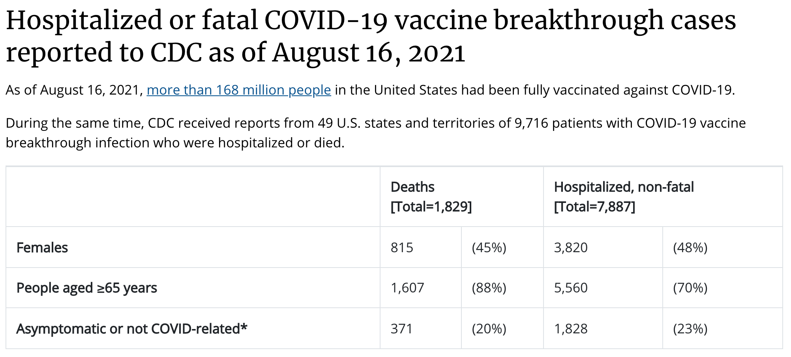Click the 1,828 asymptomatic hospitalized cell
Screen dimensions: 791x357
coord(571,329)
